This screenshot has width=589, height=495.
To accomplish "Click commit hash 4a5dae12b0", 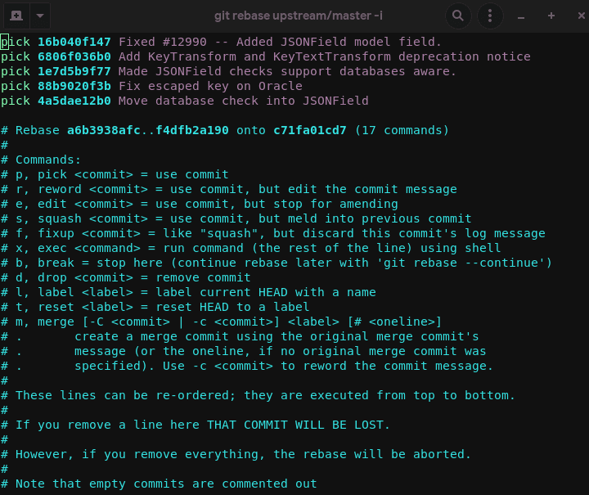I will pos(74,101).
